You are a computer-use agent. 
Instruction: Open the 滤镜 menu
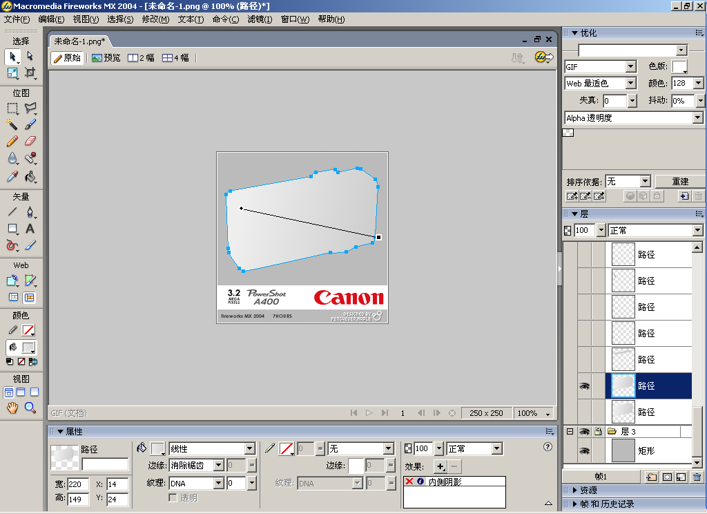pyautogui.click(x=260, y=19)
